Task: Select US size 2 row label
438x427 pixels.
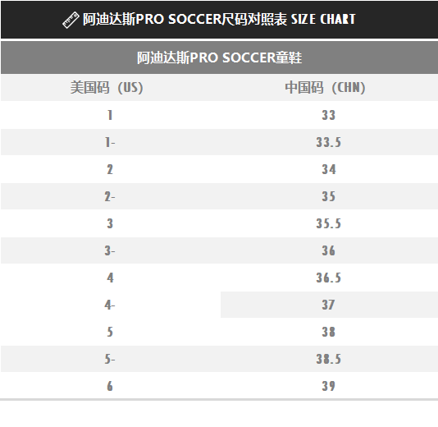Action: click(x=110, y=169)
